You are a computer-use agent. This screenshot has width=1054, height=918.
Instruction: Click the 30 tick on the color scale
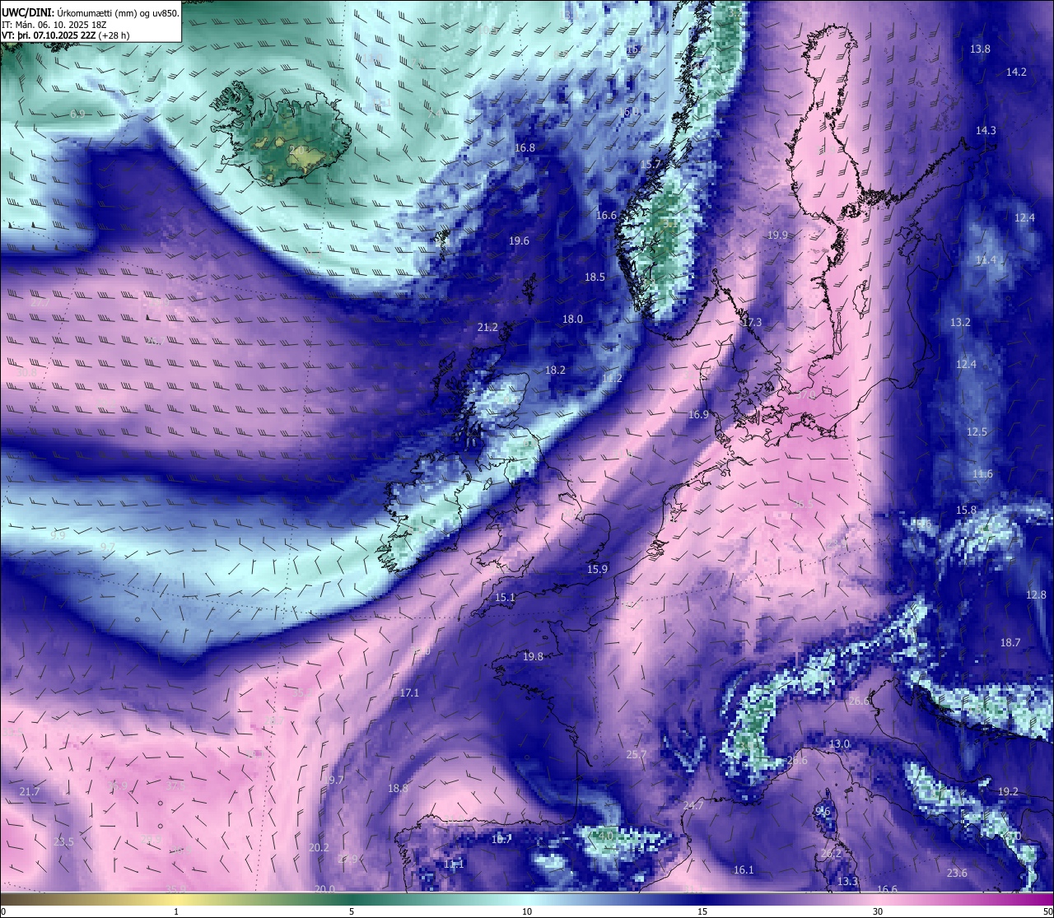pos(878,911)
